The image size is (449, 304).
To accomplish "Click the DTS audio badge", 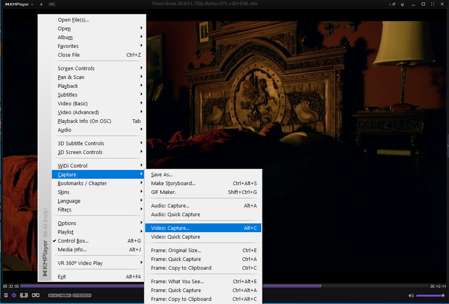I will pos(77,296).
